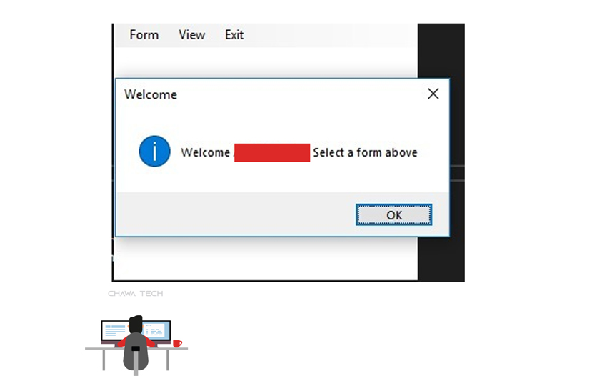Close the Welcome dialog with X
This screenshot has height=386, width=607.
pyautogui.click(x=433, y=94)
